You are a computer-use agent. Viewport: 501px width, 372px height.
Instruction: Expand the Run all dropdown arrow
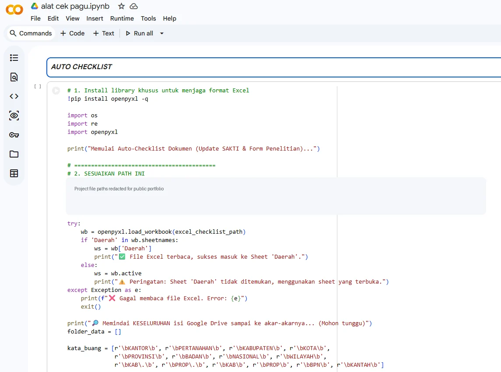click(161, 33)
